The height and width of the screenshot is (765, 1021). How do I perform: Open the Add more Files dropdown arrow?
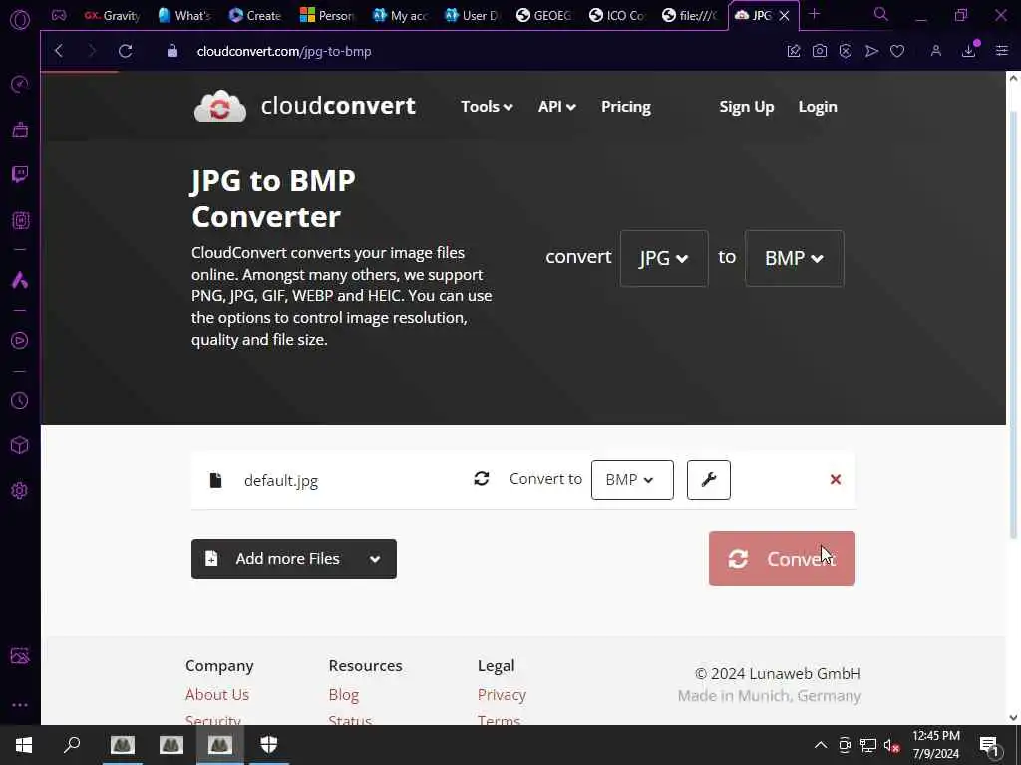tap(375, 559)
